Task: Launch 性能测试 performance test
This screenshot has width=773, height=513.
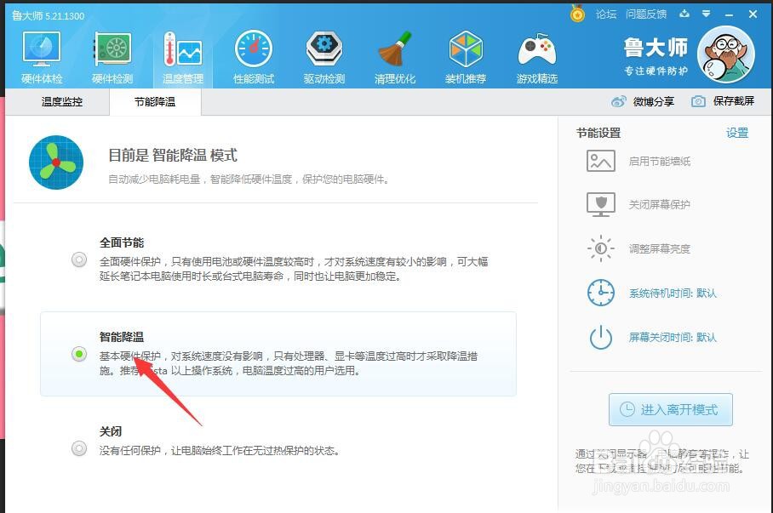Action: 254,58
